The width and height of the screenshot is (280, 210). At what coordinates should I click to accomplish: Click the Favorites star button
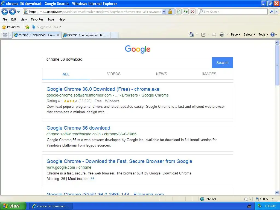coord(11,27)
